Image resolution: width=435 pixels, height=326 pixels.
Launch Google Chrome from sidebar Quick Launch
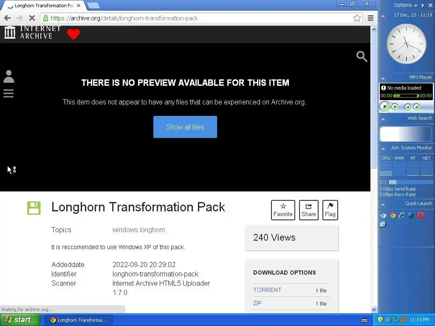392,215
